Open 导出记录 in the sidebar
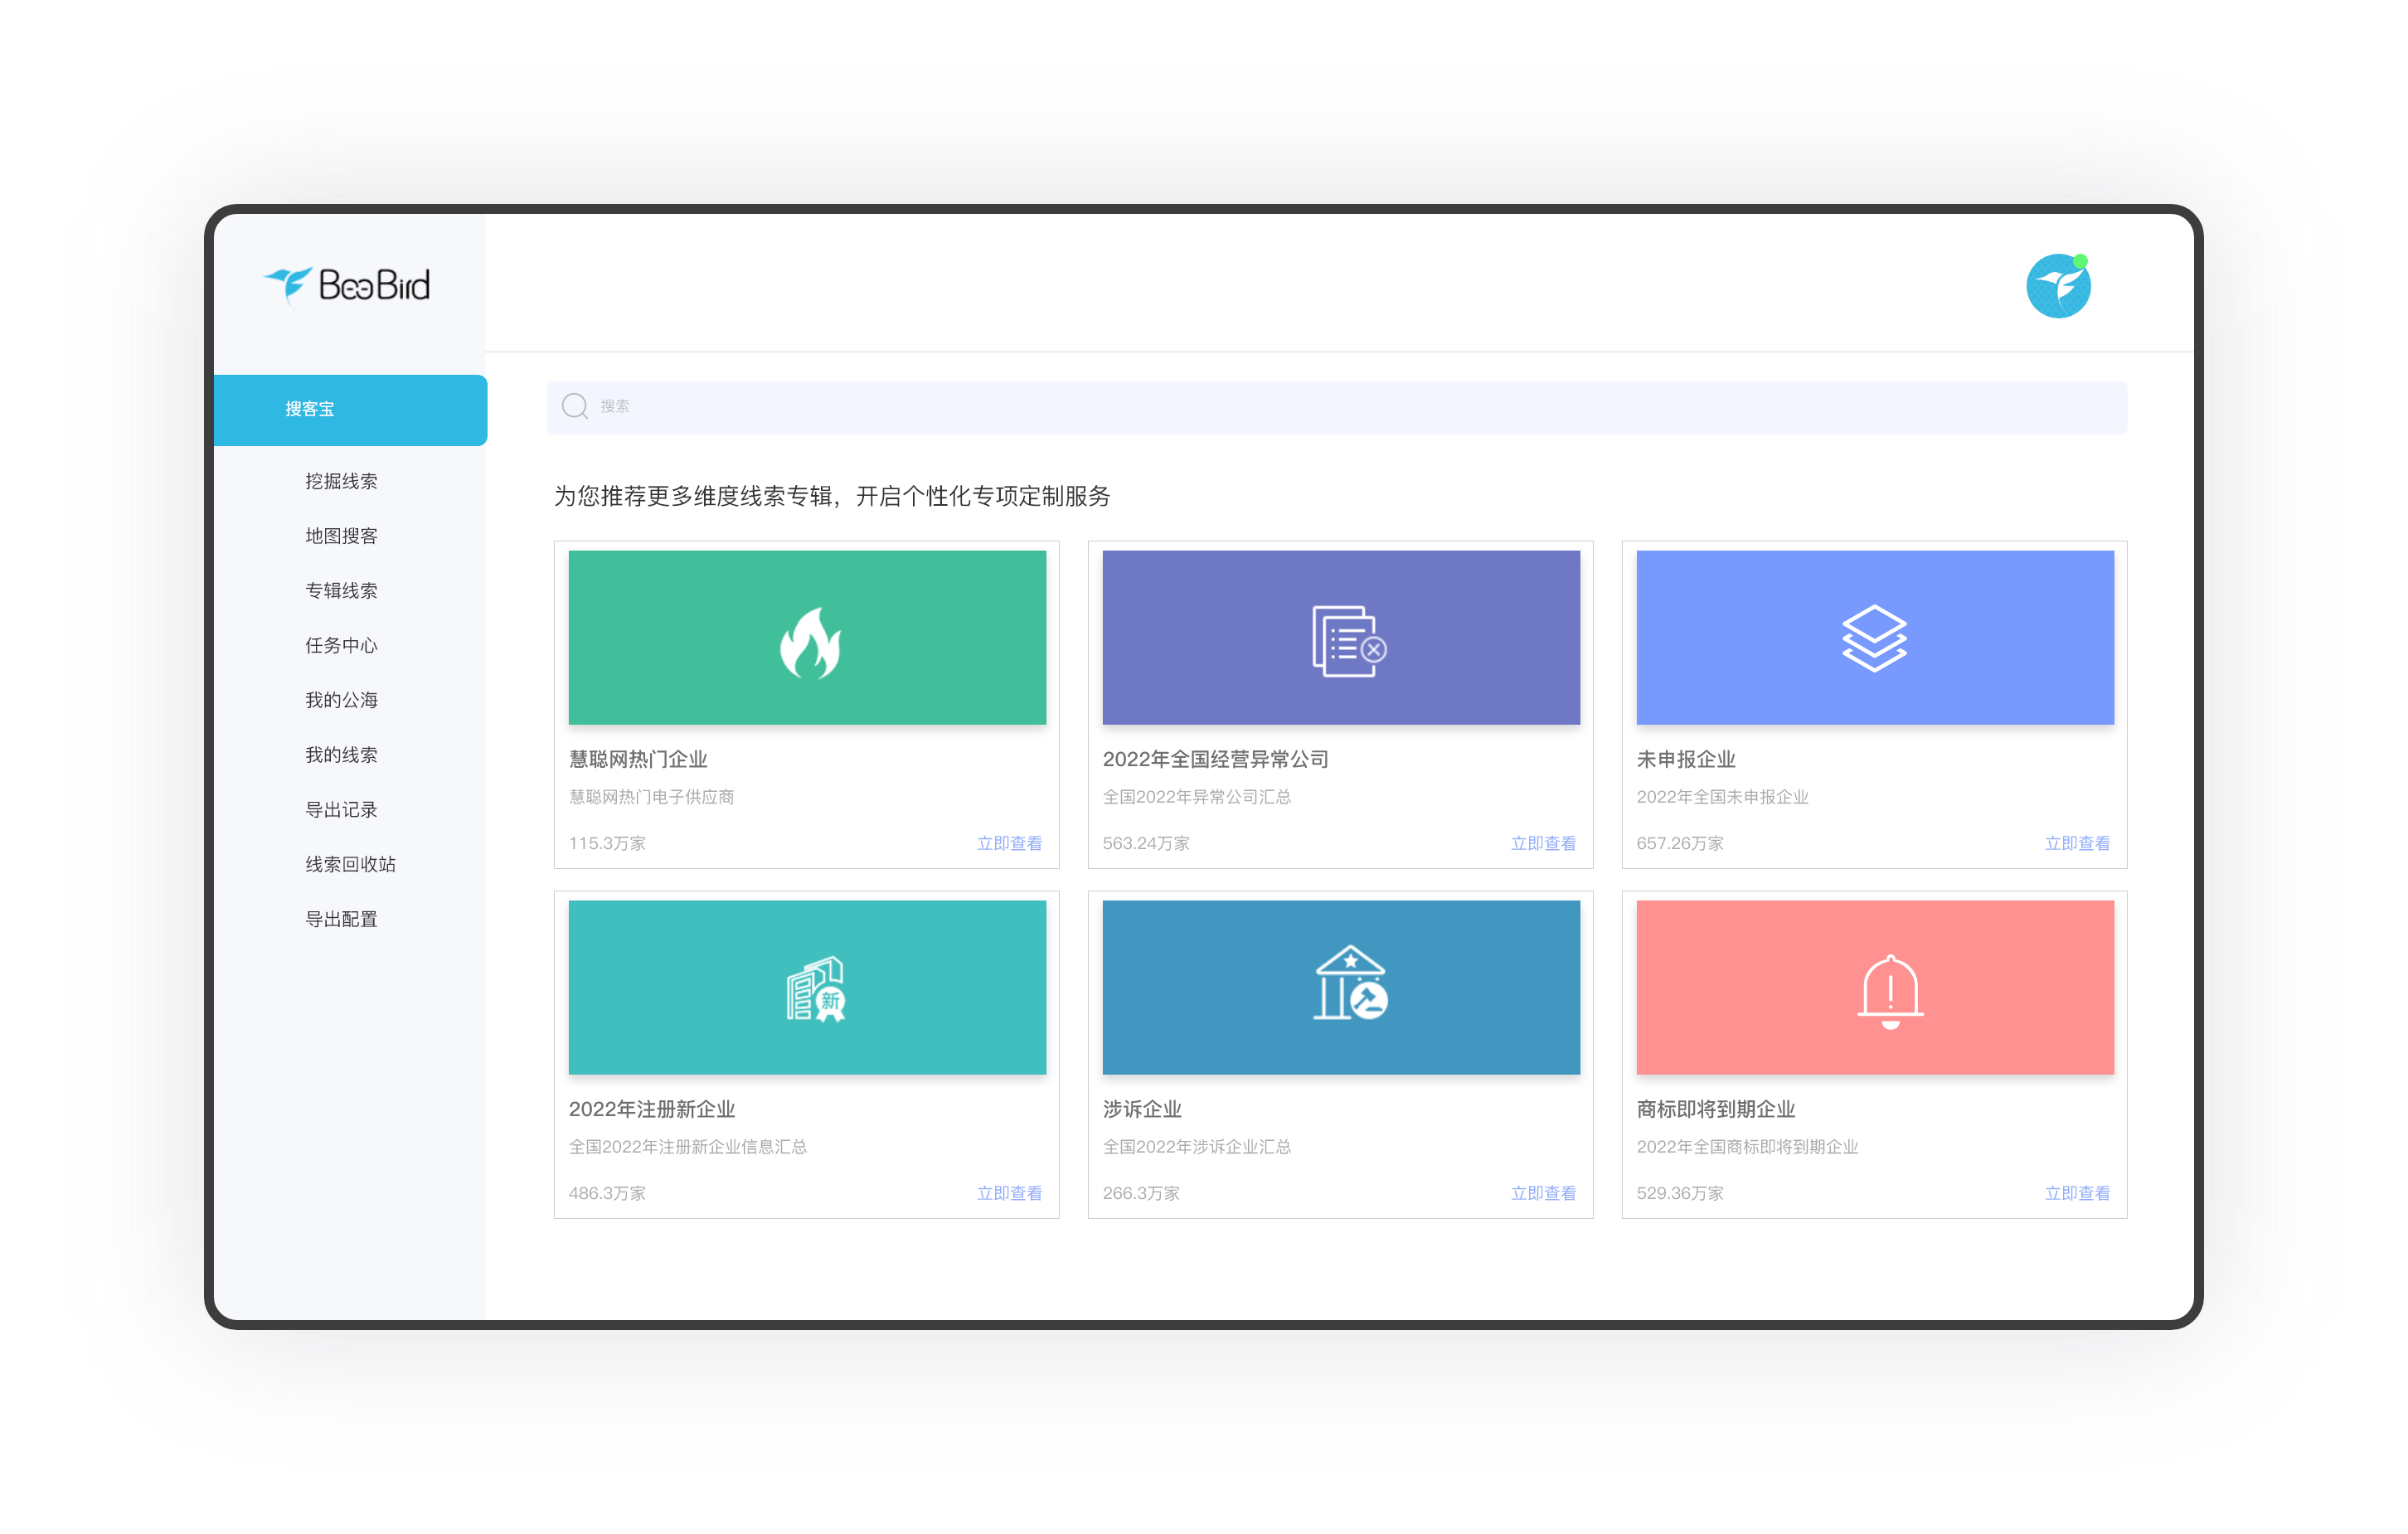This screenshot has width=2408, height=1534. point(341,810)
